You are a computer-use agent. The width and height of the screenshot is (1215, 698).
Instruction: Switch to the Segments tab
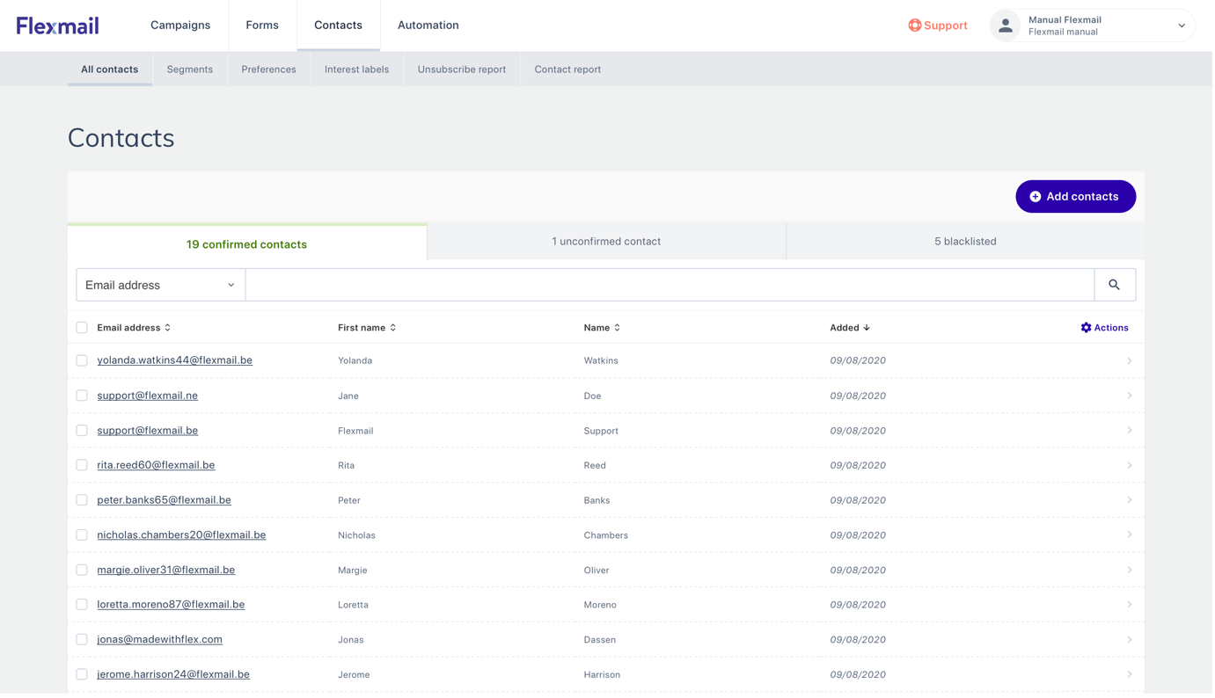pos(189,68)
